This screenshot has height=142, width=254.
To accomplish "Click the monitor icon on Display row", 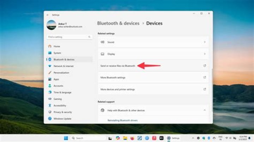I will [103, 54].
